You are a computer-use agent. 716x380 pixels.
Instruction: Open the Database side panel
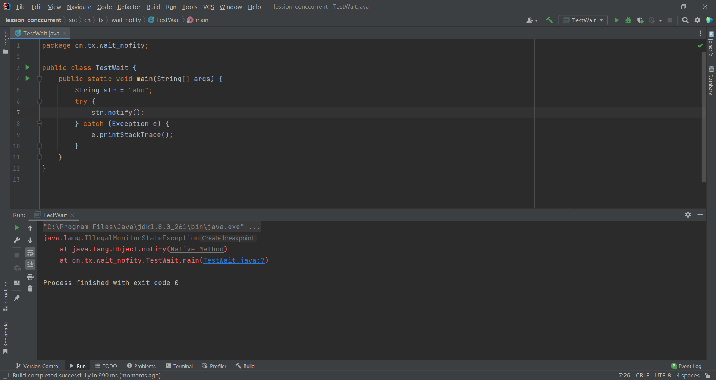pos(711,80)
